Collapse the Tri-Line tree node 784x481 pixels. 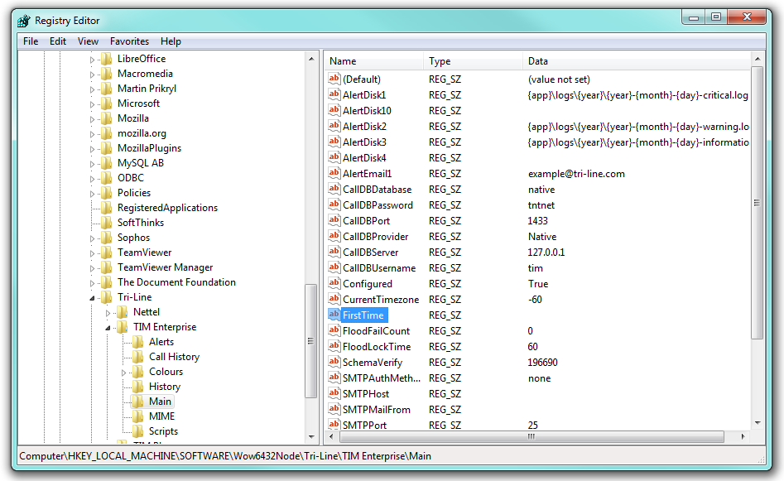(92, 298)
